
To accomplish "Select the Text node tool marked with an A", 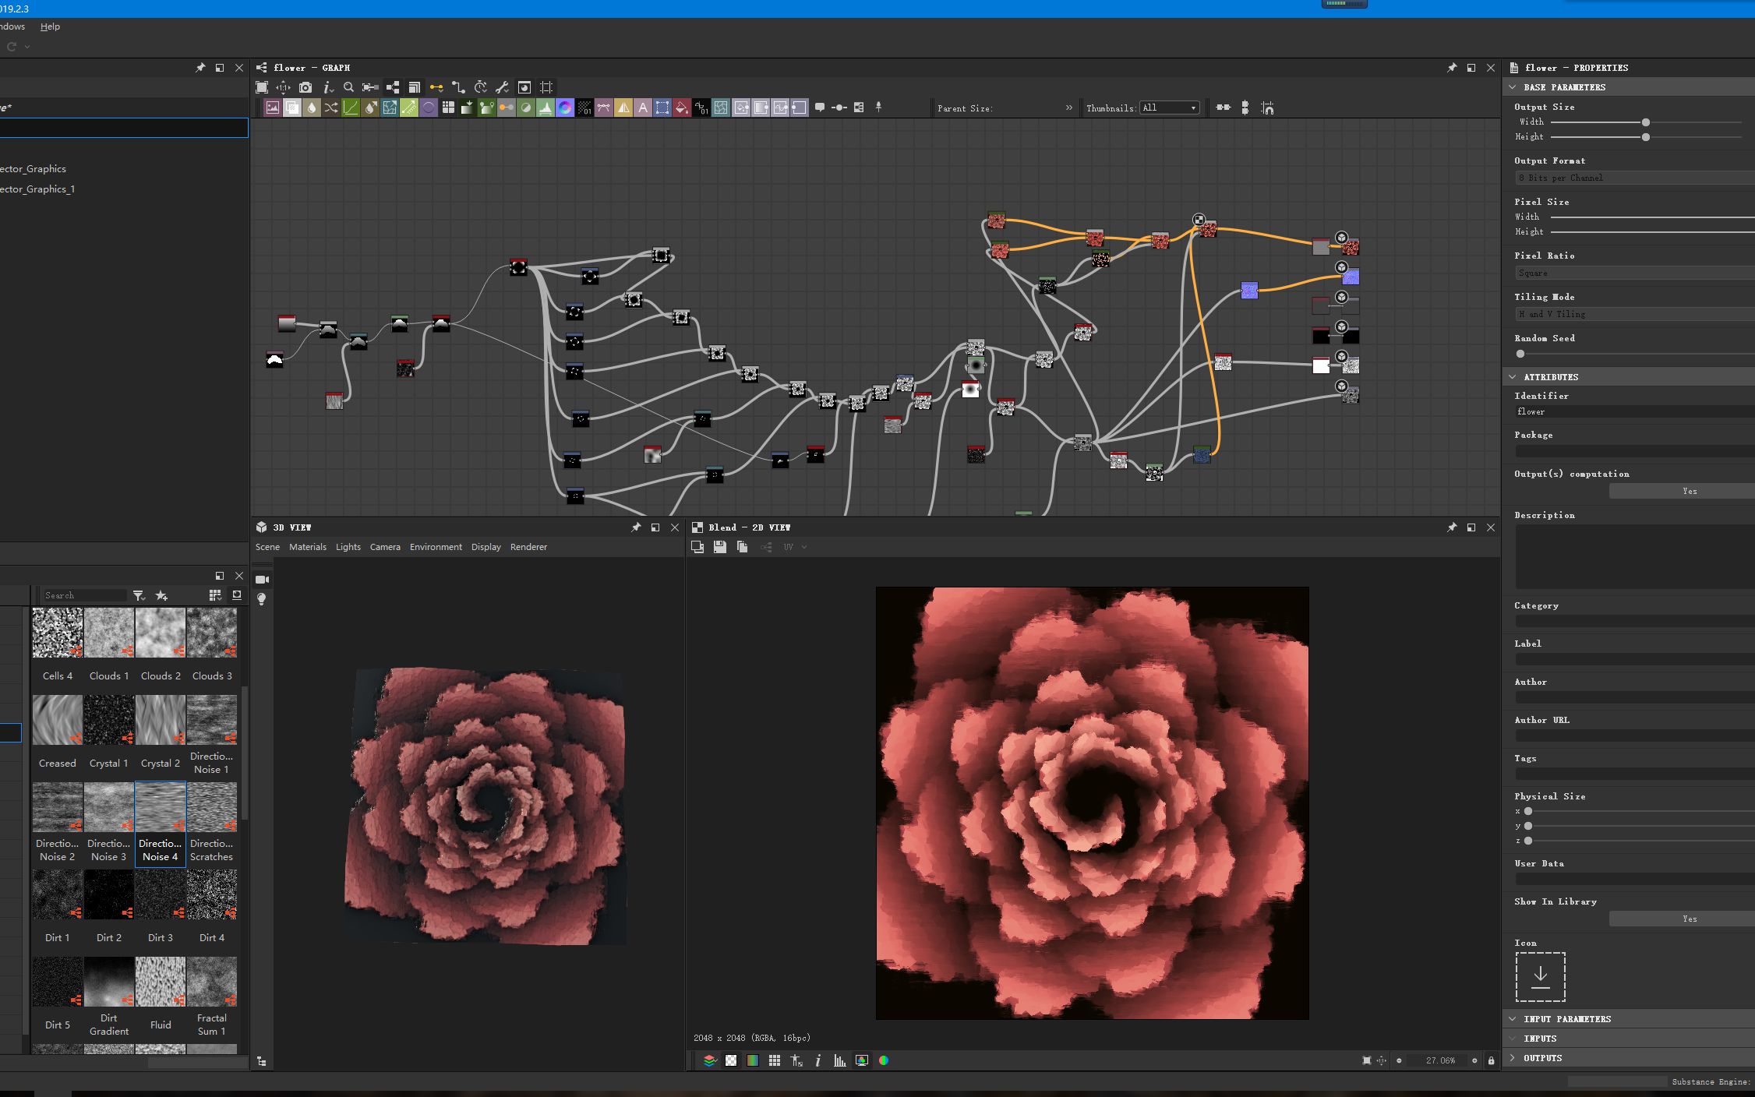I will [643, 108].
